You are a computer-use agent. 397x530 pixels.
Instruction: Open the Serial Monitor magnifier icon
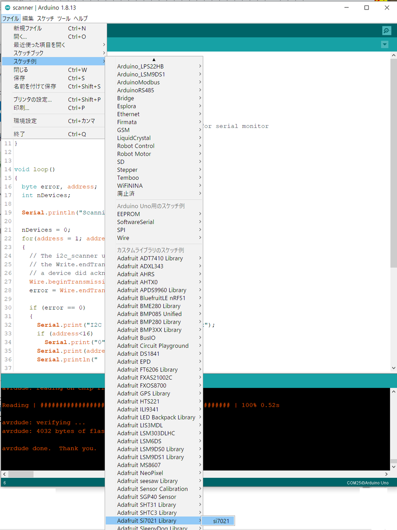(x=386, y=31)
